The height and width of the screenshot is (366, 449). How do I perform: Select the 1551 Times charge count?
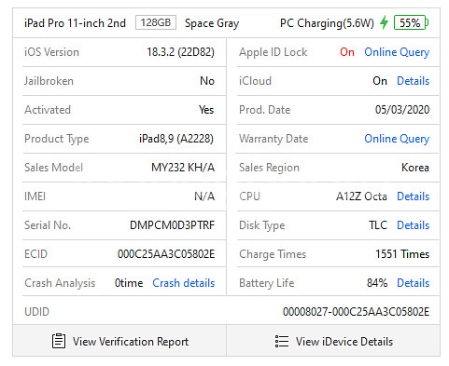coord(402,254)
